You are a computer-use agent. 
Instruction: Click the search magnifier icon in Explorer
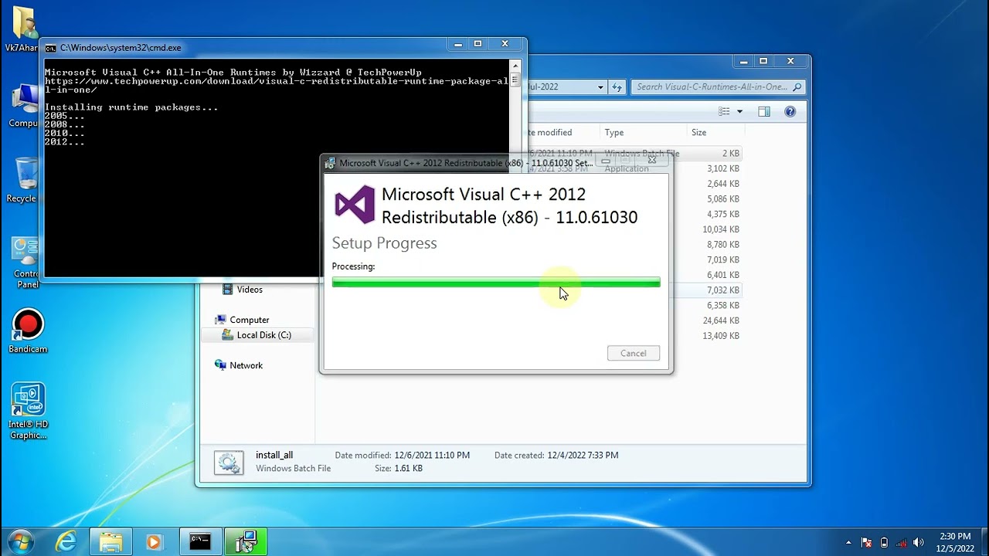[797, 87]
